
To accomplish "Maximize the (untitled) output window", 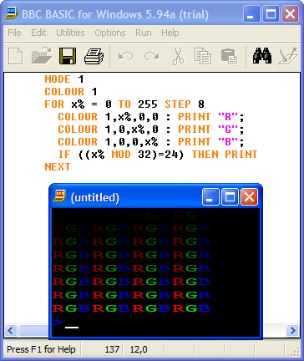I will click(230, 197).
